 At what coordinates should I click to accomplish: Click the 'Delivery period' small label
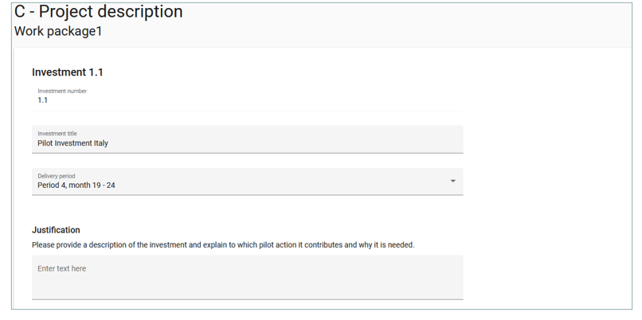pyautogui.click(x=57, y=176)
